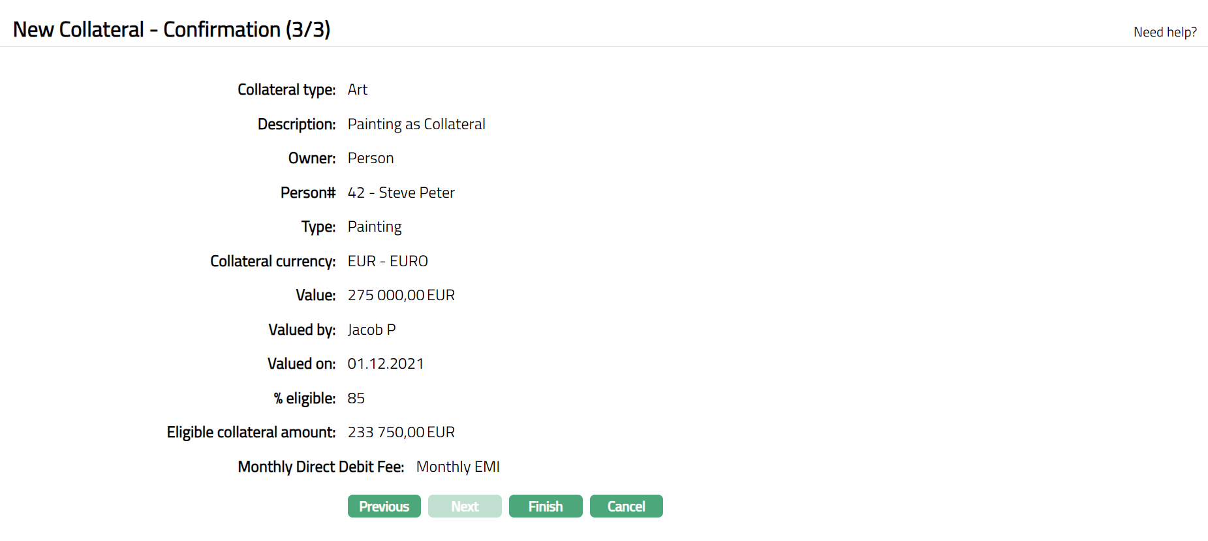The height and width of the screenshot is (541, 1208).
Task: Select the collateral type value Art
Action: (358, 89)
